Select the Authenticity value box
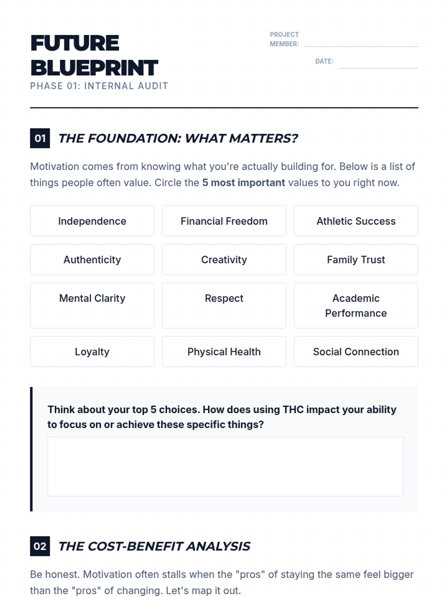This screenshot has height=597, width=448. pyautogui.click(x=92, y=259)
